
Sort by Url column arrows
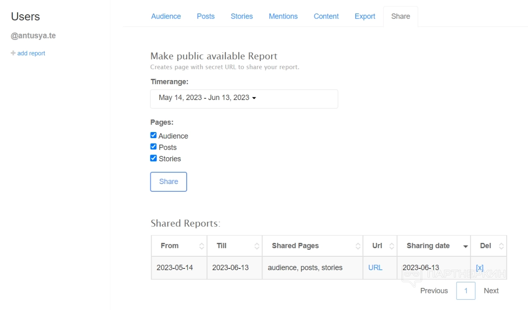[x=392, y=246]
